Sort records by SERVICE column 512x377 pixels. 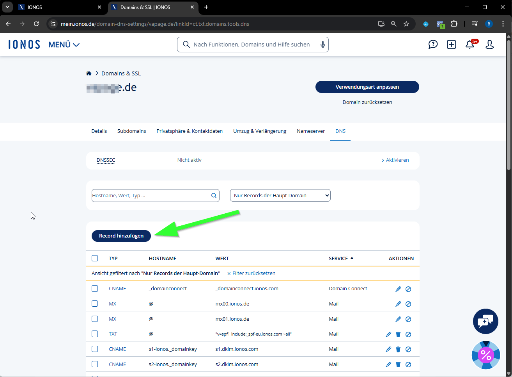click(x=341, y=258)
